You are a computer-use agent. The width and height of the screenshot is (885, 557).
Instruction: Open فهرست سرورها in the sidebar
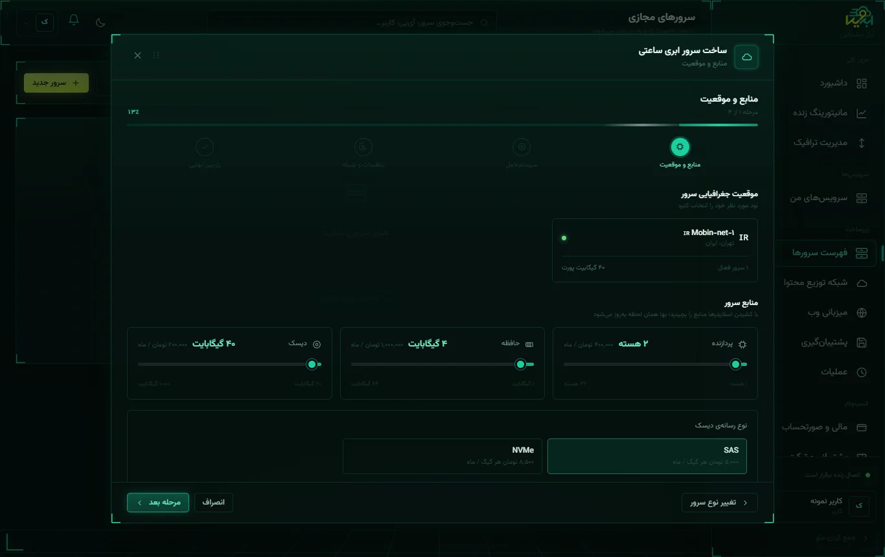click(827, 253)
